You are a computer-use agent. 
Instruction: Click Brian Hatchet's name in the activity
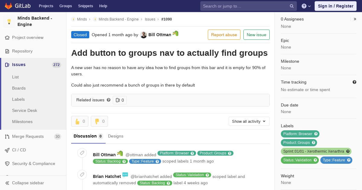point(107,176)
